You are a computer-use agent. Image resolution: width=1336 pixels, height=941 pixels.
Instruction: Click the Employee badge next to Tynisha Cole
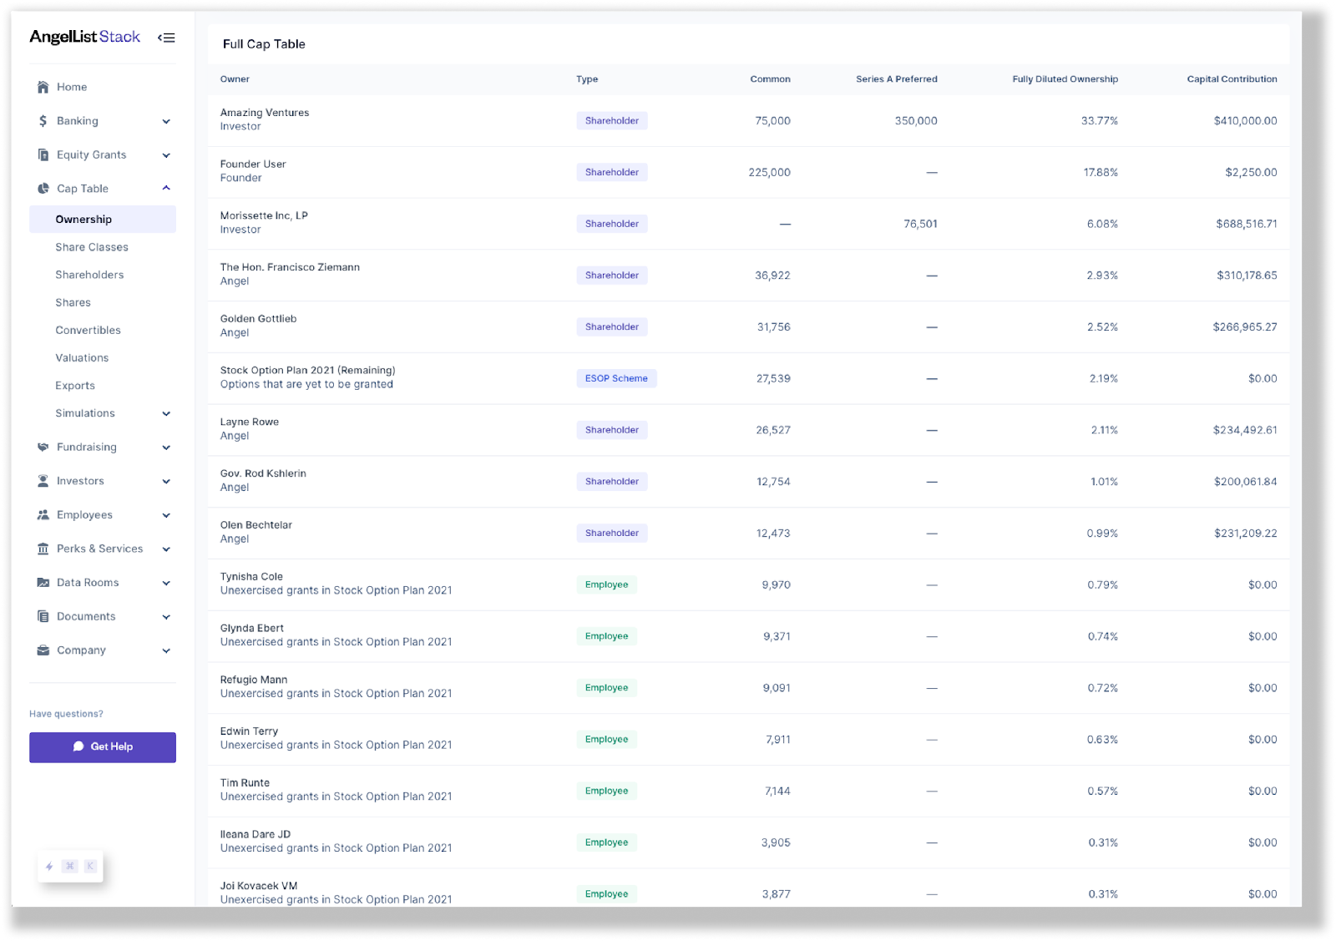coord(606,584)
